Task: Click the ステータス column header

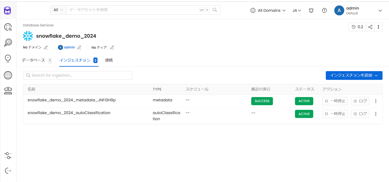Action: coord(304,89)
